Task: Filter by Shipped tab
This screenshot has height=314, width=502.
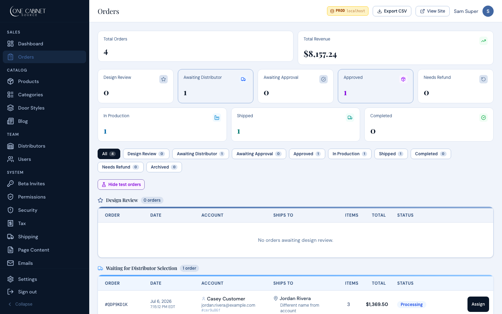Action: (391, 154)
